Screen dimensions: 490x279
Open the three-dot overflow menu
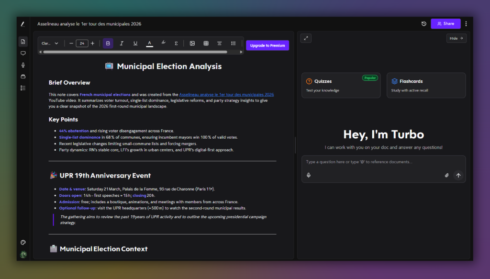pos(466,23)
